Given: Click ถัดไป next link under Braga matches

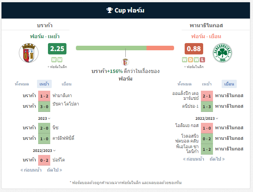Looking at the screenshot, I should click(x=54, y=170).
